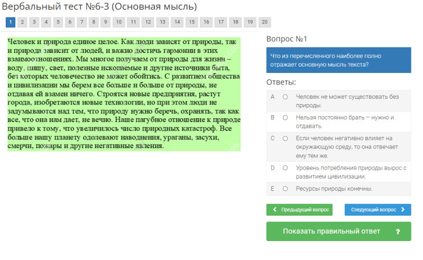The height and width of the screenshot is (260, 423).
Task: Go to question 7 tab
Action: point(82,22)
